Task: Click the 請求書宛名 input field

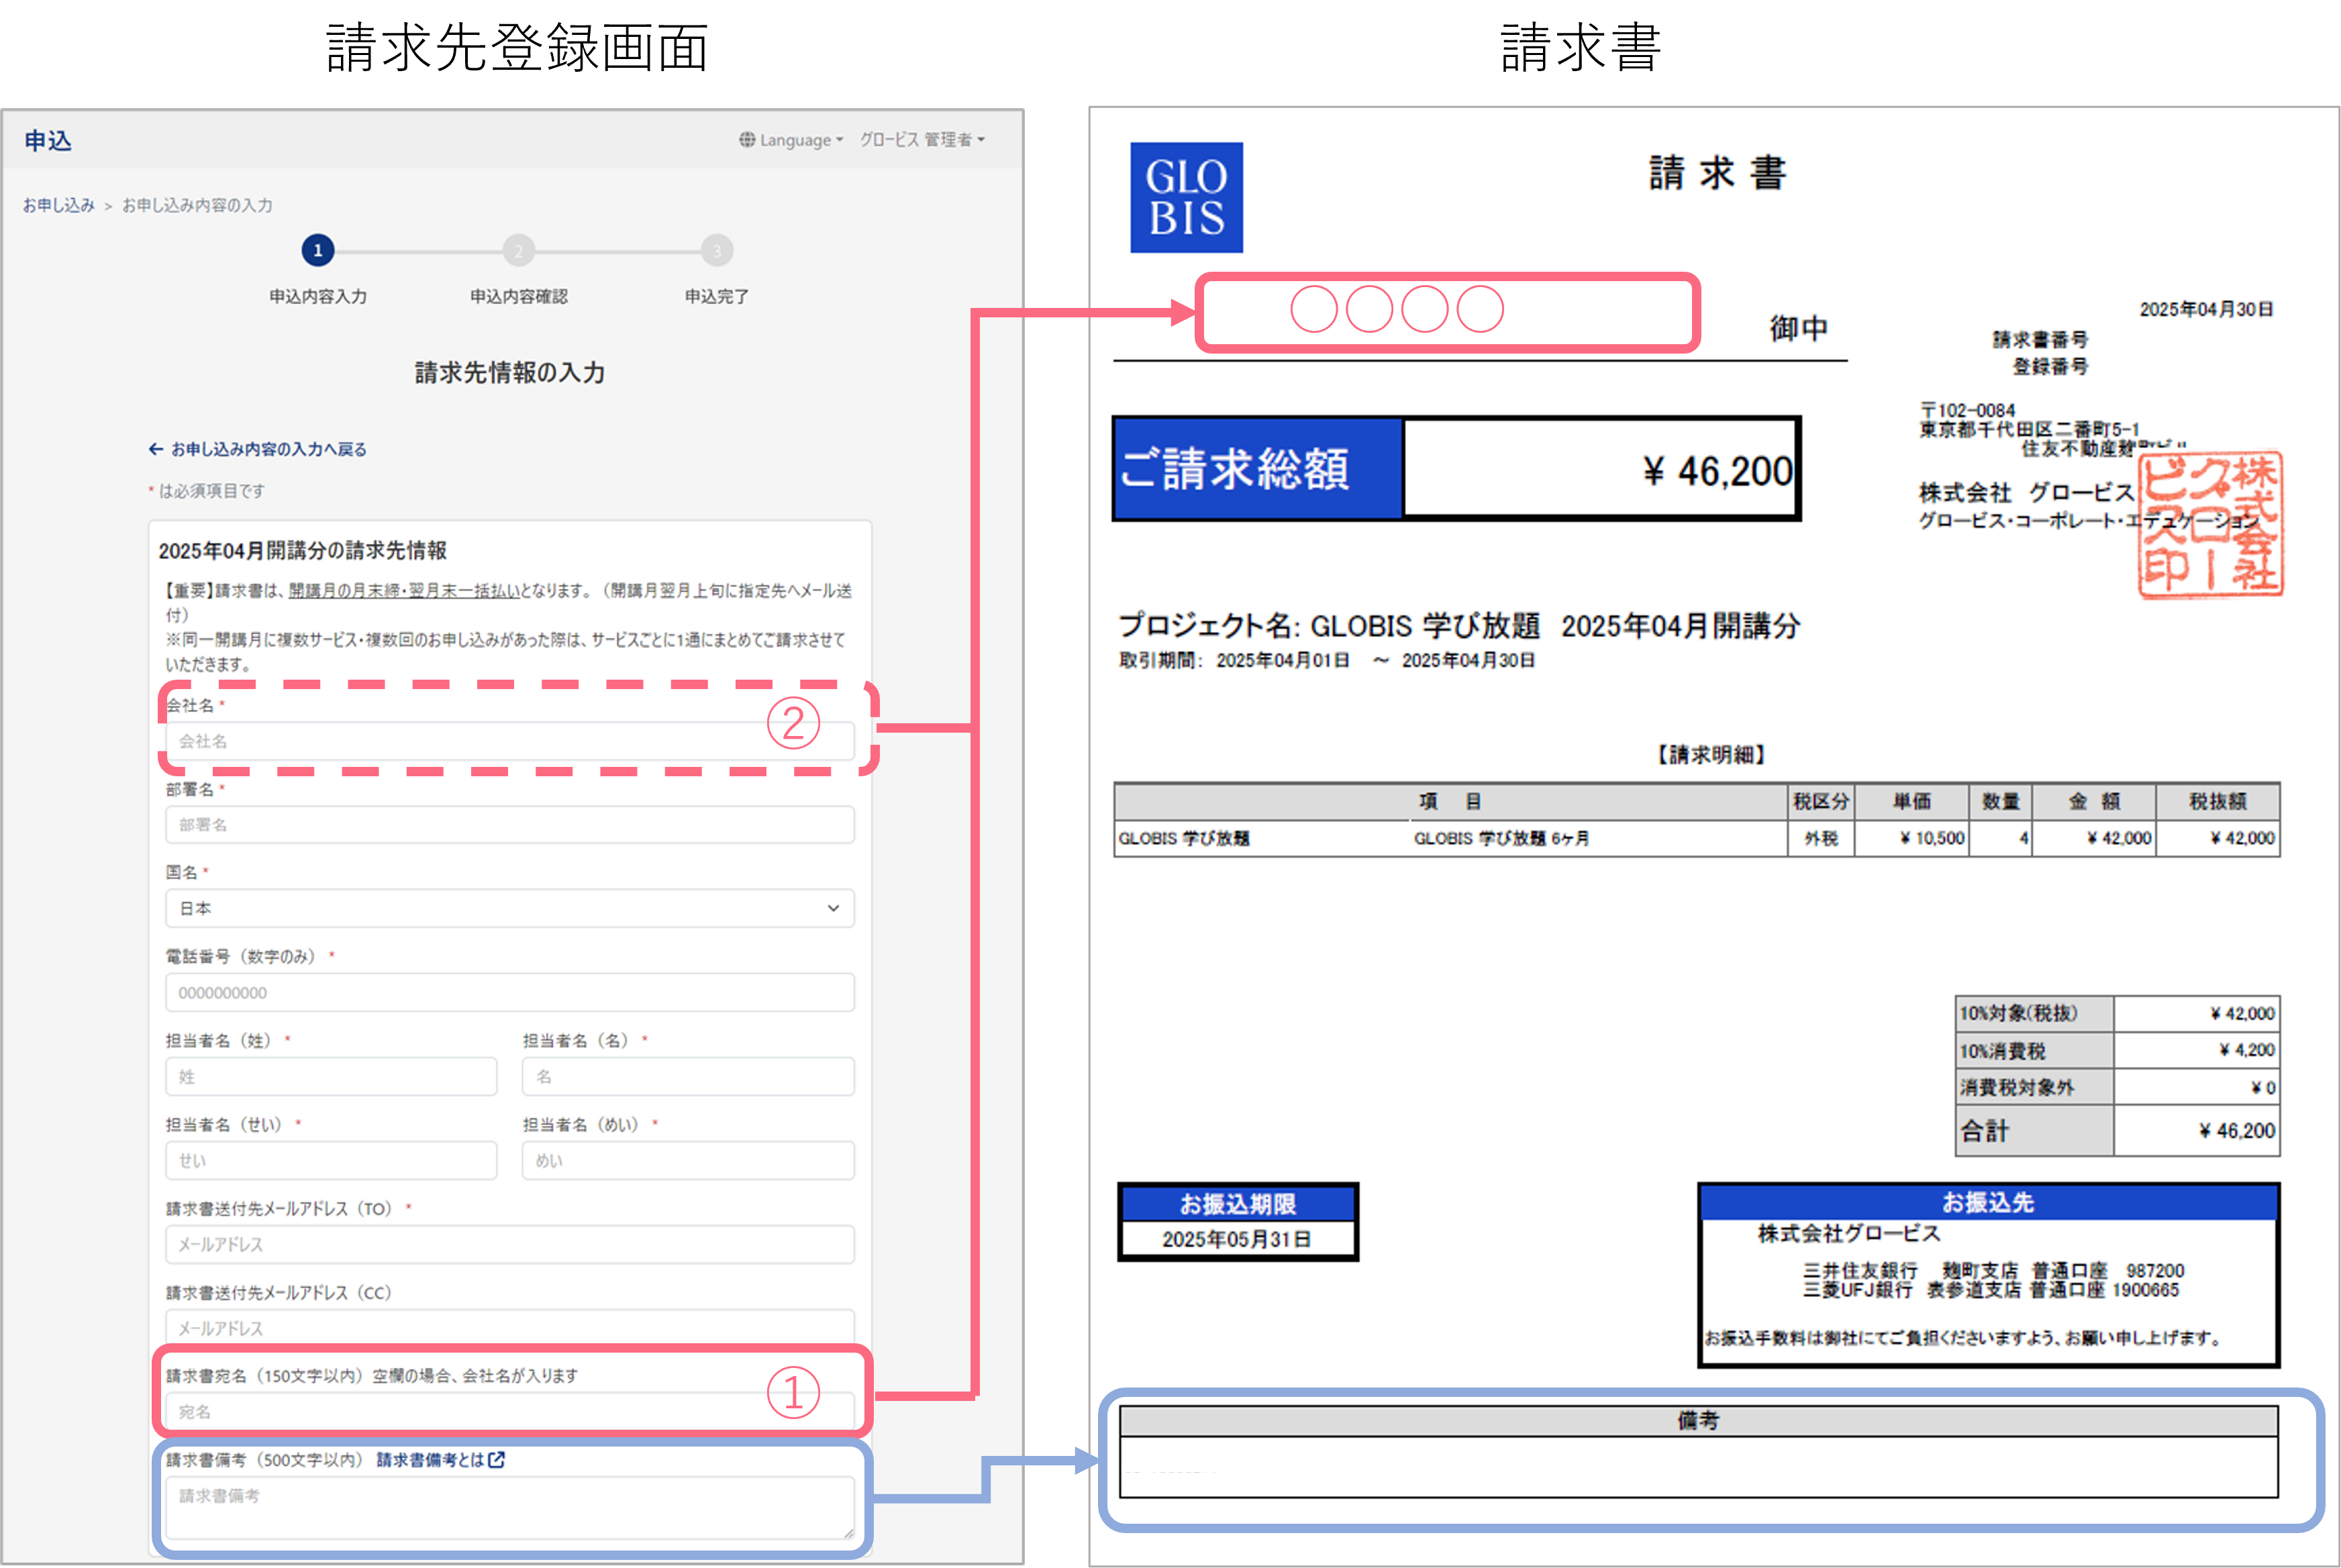Action: pyautogui.click(x=510, y=1412)
